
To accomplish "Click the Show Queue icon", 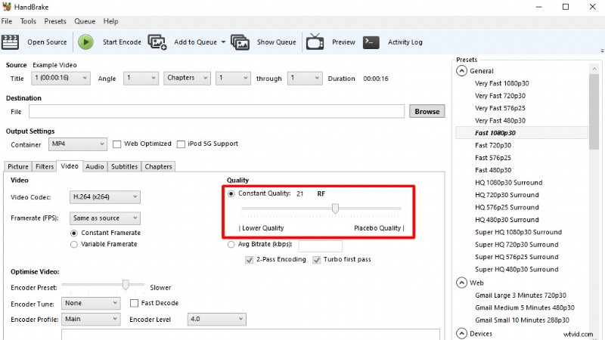I will pos(240,42).
